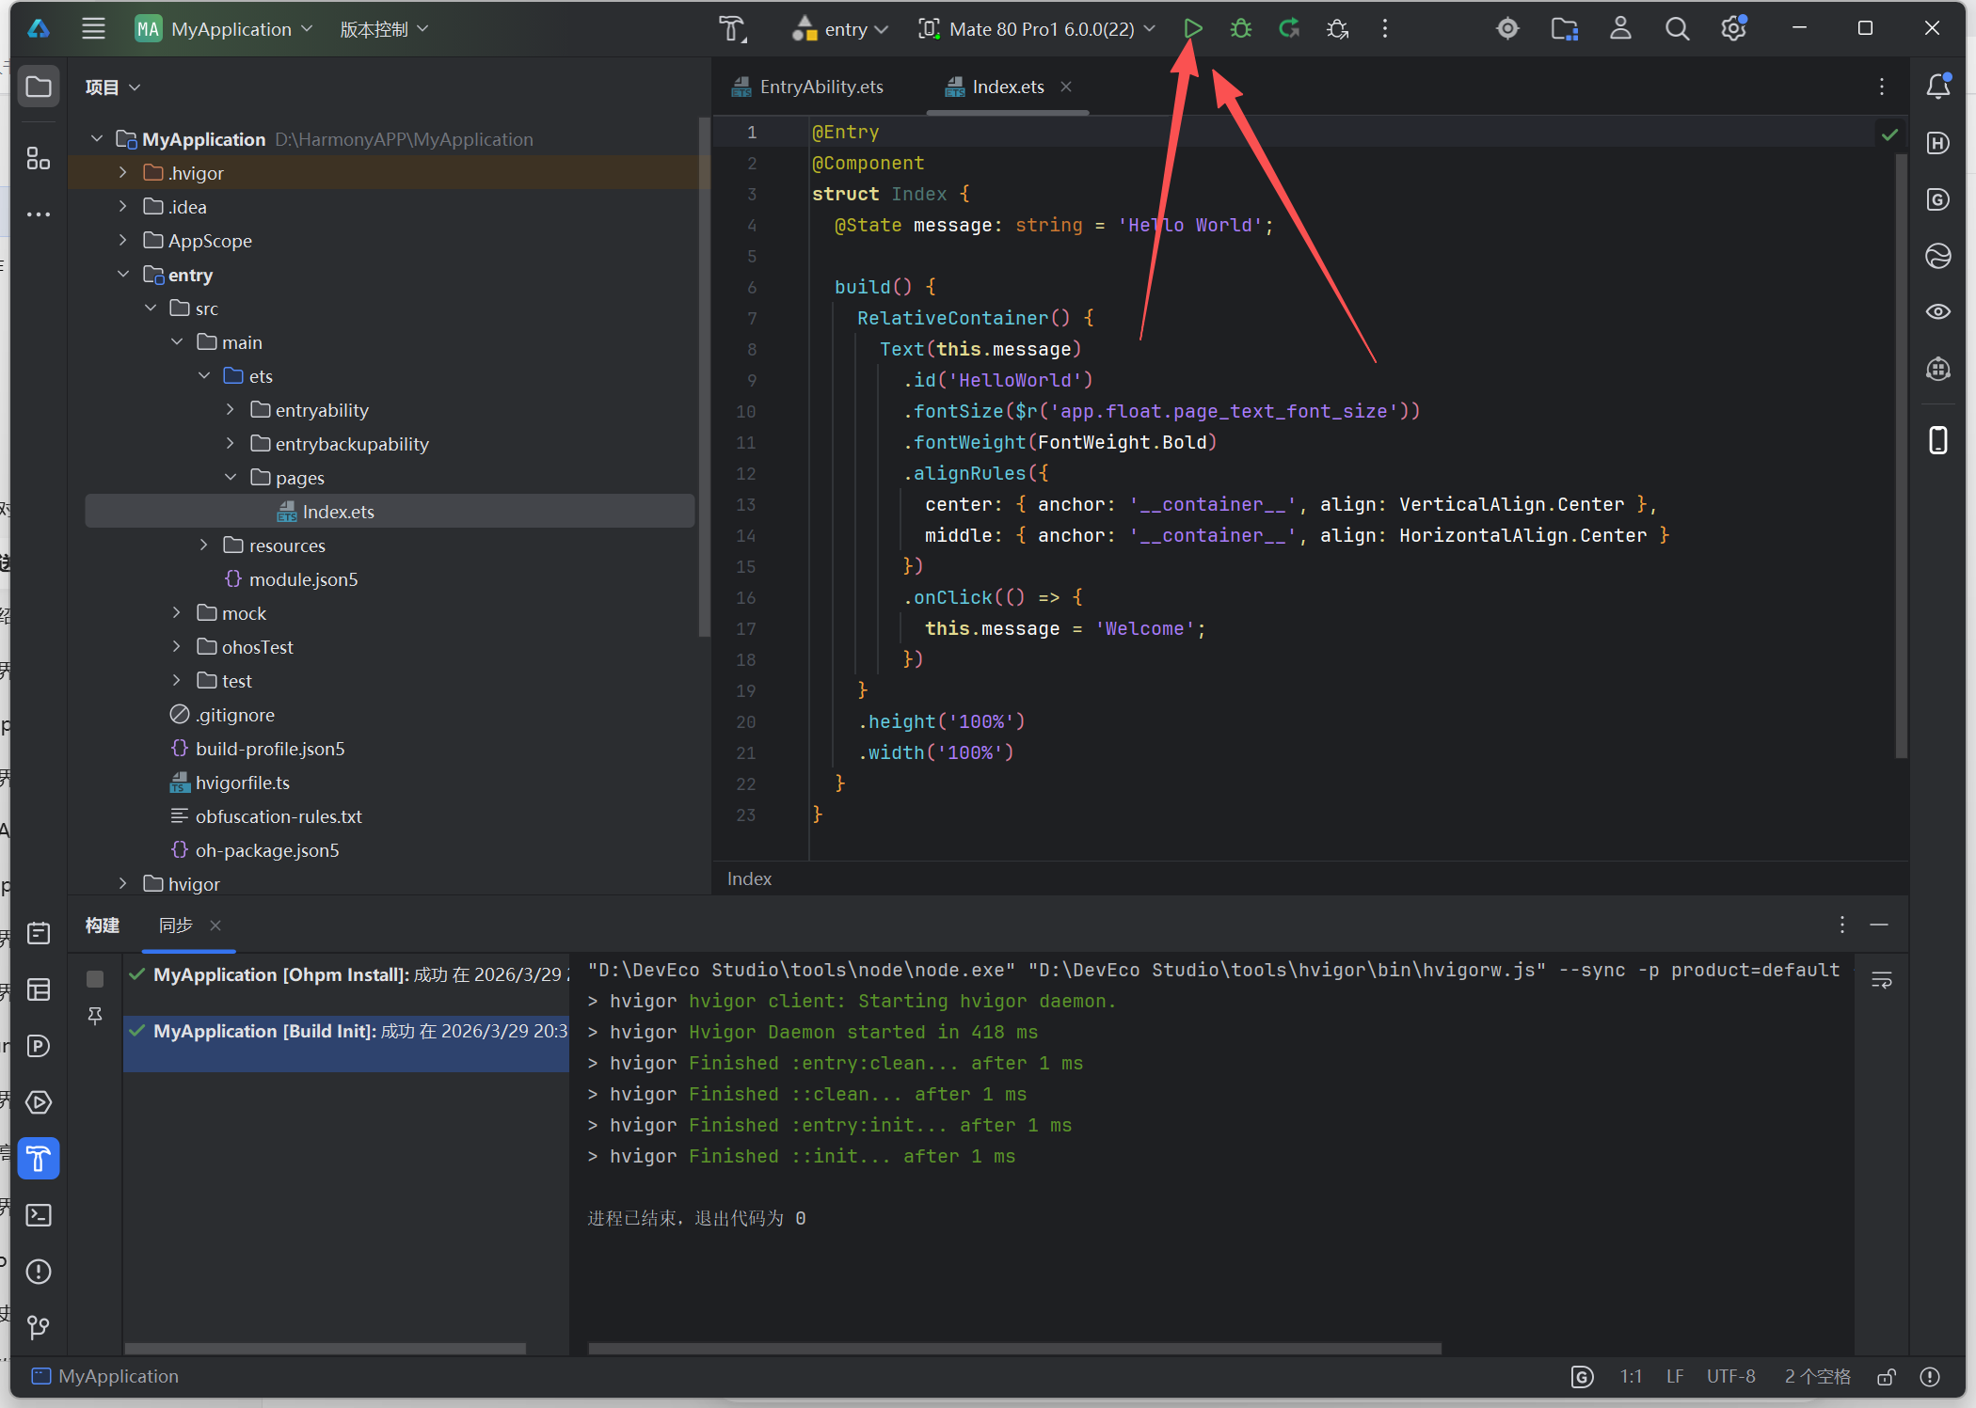Open Notifications bell panel
This screenshot has width=1976, height=1408.
tap(1937, 87)
